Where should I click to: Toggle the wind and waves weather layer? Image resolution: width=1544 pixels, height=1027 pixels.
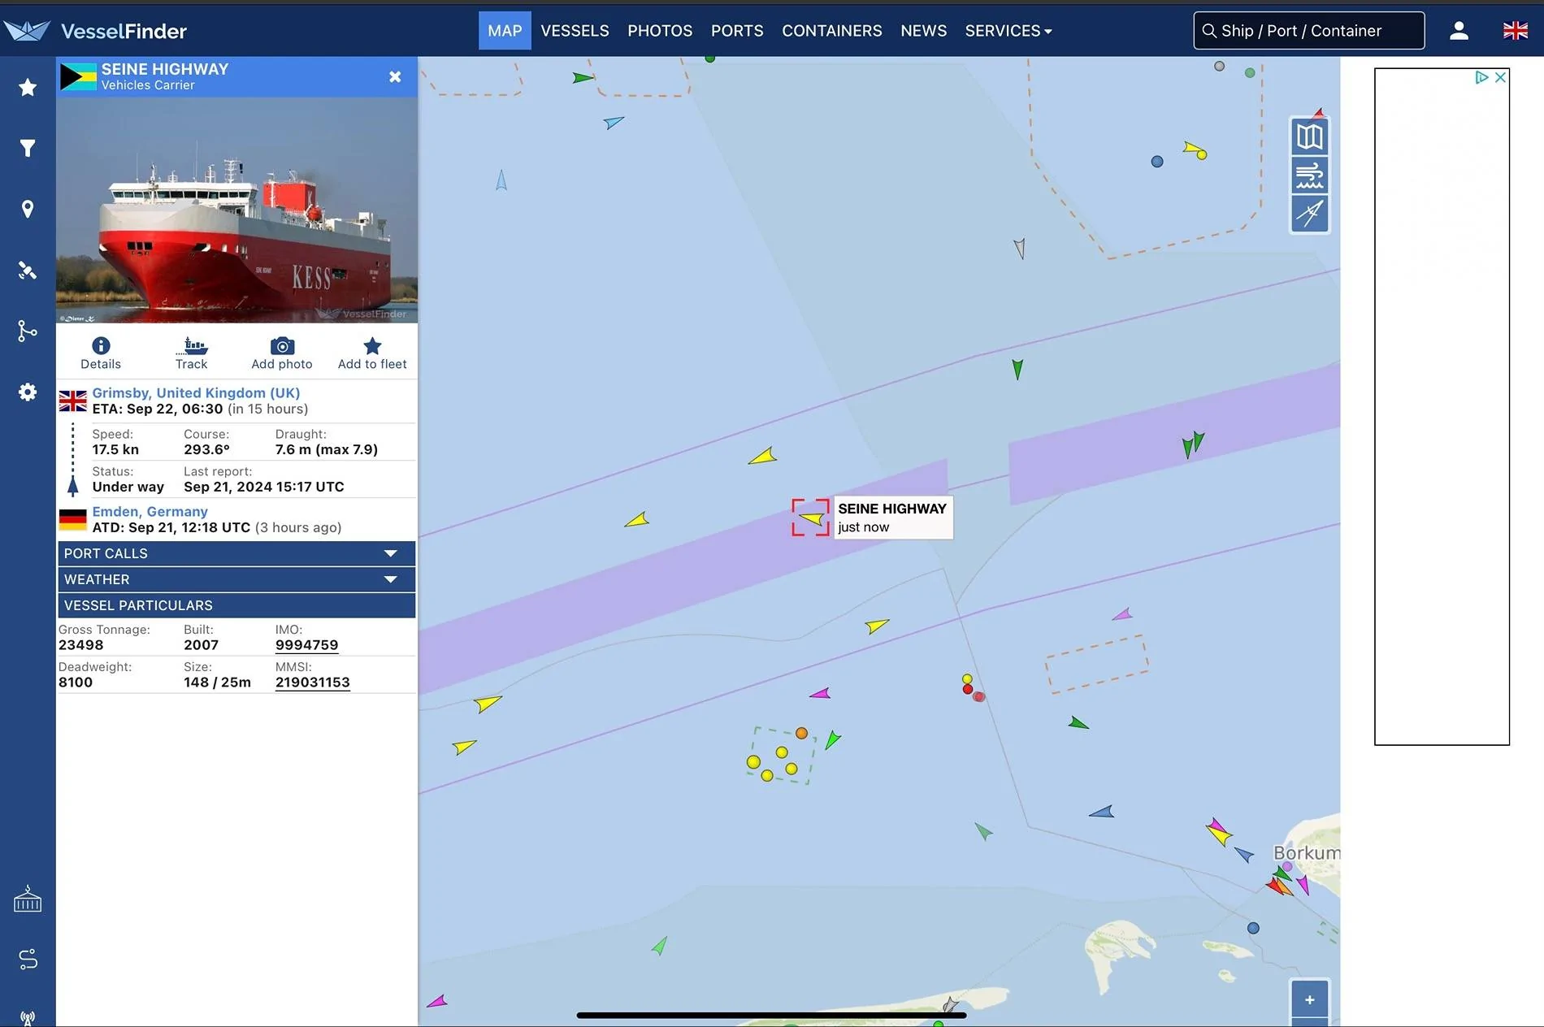1310,175
